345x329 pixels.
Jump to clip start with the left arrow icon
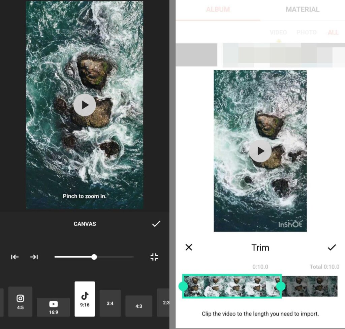(15, 257)
